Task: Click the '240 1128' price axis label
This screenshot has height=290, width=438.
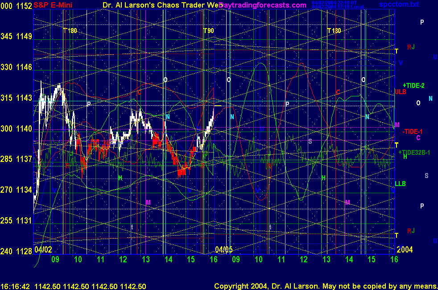Action: [16, 251]
